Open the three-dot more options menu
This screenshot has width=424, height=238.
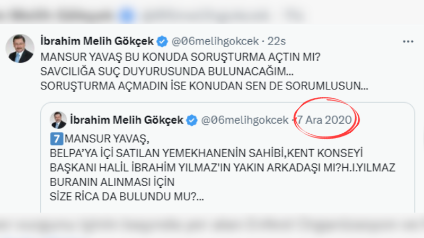coord(408,41)
